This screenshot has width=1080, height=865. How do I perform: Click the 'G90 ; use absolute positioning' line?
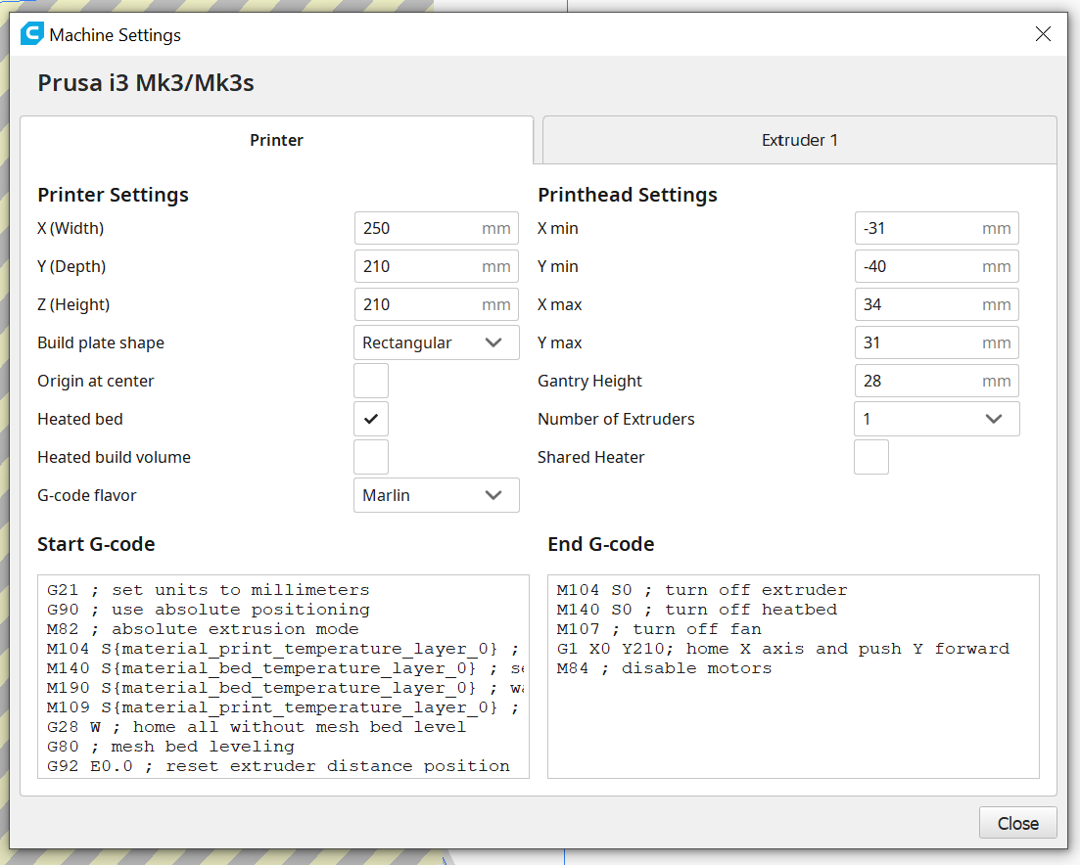(208, 610)
